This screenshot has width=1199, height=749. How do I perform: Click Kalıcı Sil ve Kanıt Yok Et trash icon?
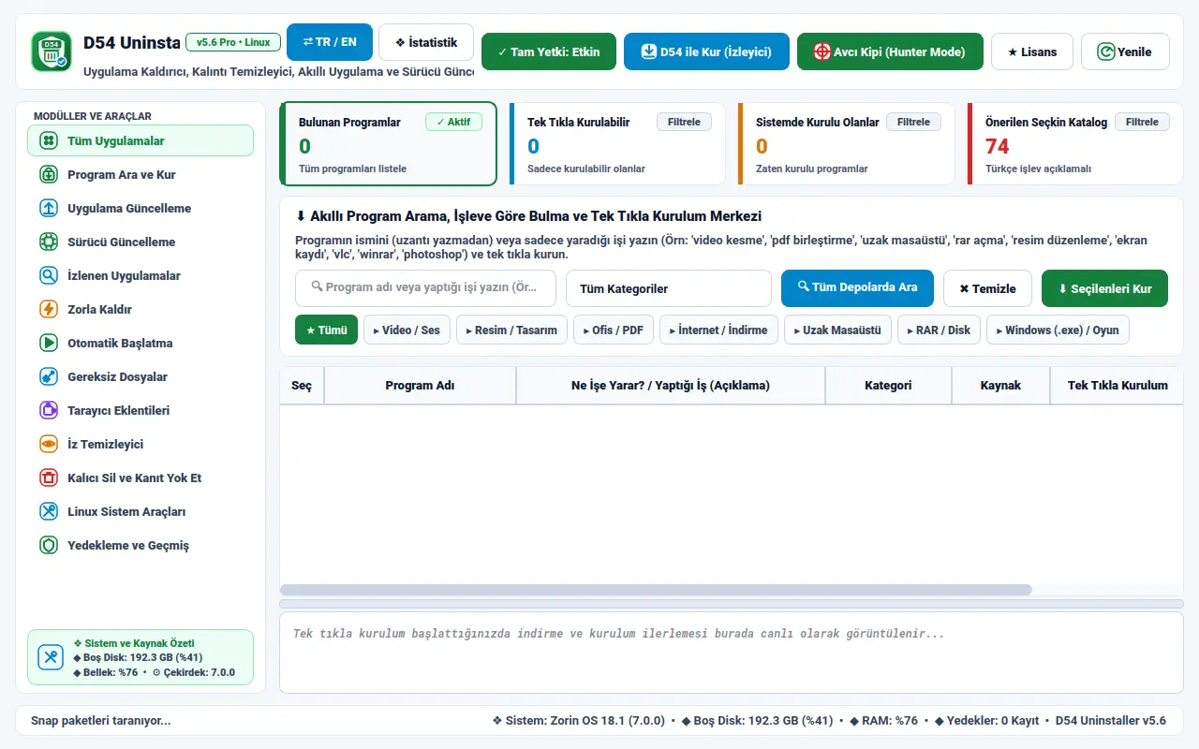click(x=49, y=478)
